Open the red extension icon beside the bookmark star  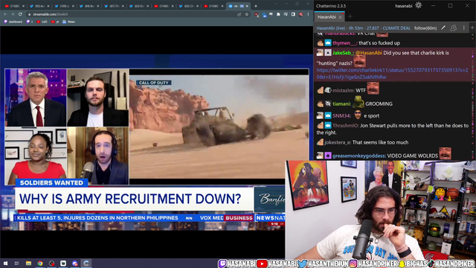257,14
